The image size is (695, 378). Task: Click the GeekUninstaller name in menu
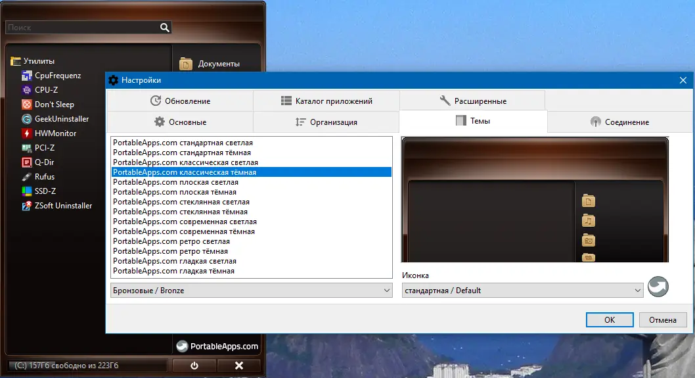point(62,119)
